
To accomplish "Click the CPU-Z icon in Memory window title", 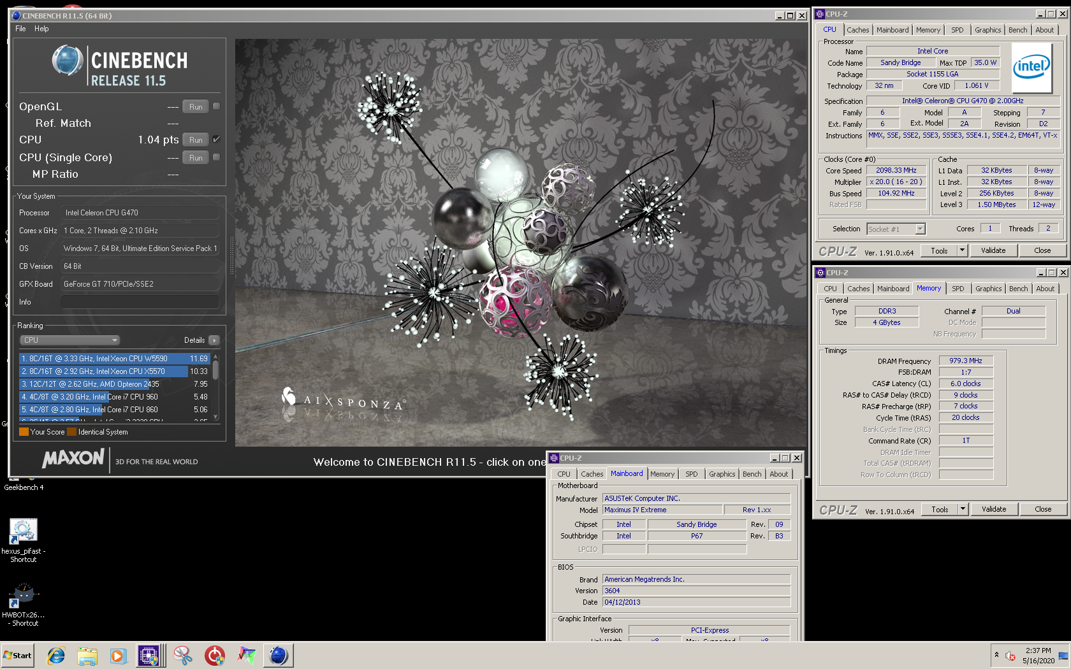I will (x=820, y=273).
